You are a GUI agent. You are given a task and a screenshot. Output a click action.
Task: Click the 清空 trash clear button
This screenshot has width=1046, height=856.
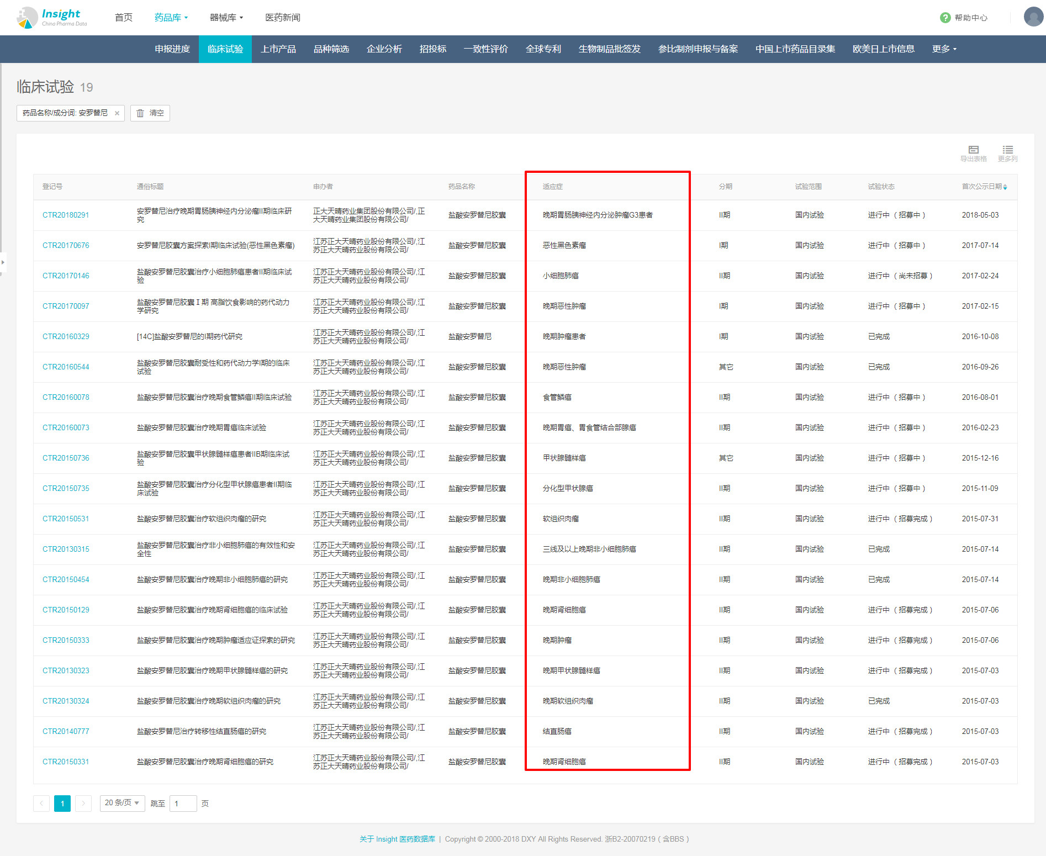(150, 113)
